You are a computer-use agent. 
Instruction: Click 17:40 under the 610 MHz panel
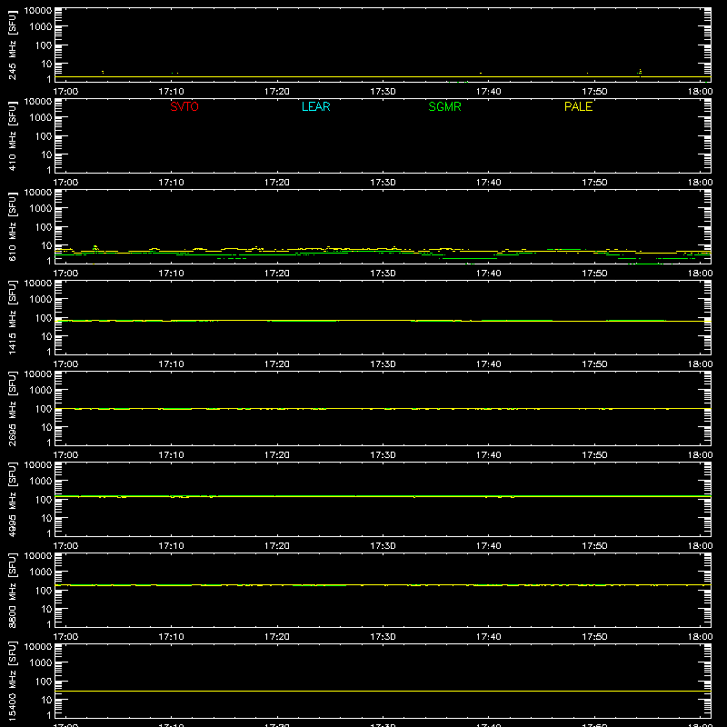pyautogui.click(x=489, y=274)
